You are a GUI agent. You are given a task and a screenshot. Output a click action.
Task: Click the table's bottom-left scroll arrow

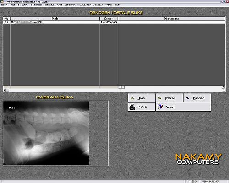click(5, 90)
